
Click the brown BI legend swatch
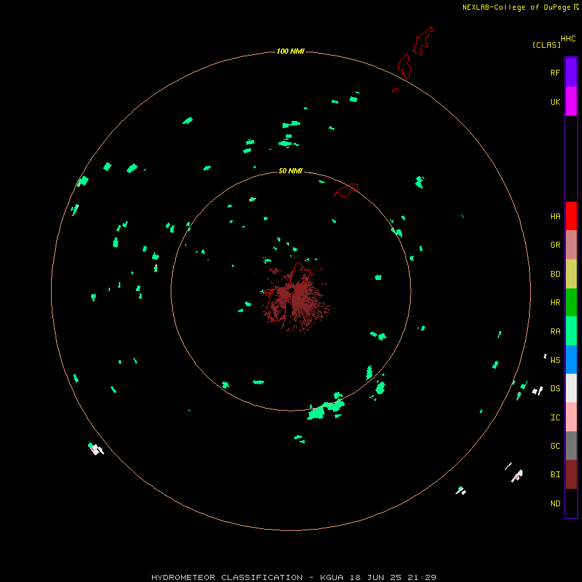click(x=571, y=475)
